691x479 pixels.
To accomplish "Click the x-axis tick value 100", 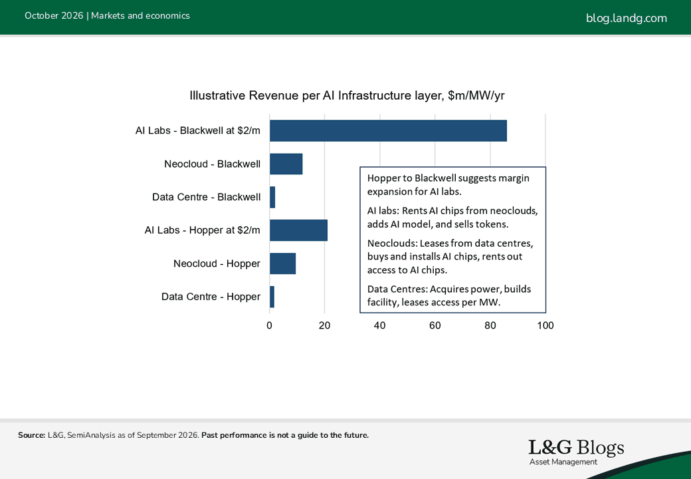I will point(545,325).
